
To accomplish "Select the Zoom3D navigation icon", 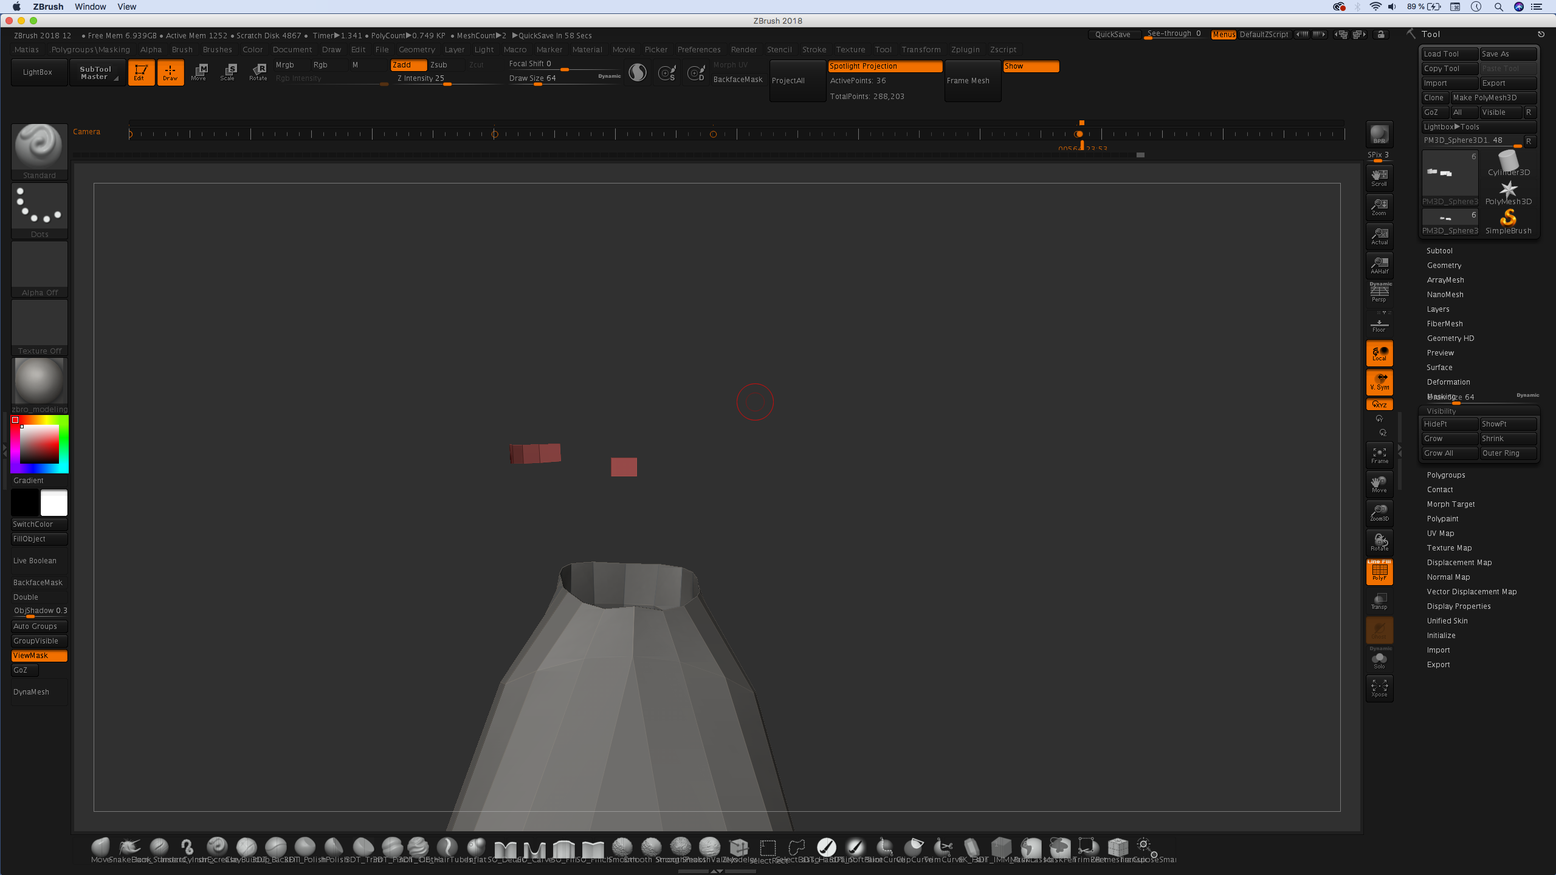I will (1379, 513).
